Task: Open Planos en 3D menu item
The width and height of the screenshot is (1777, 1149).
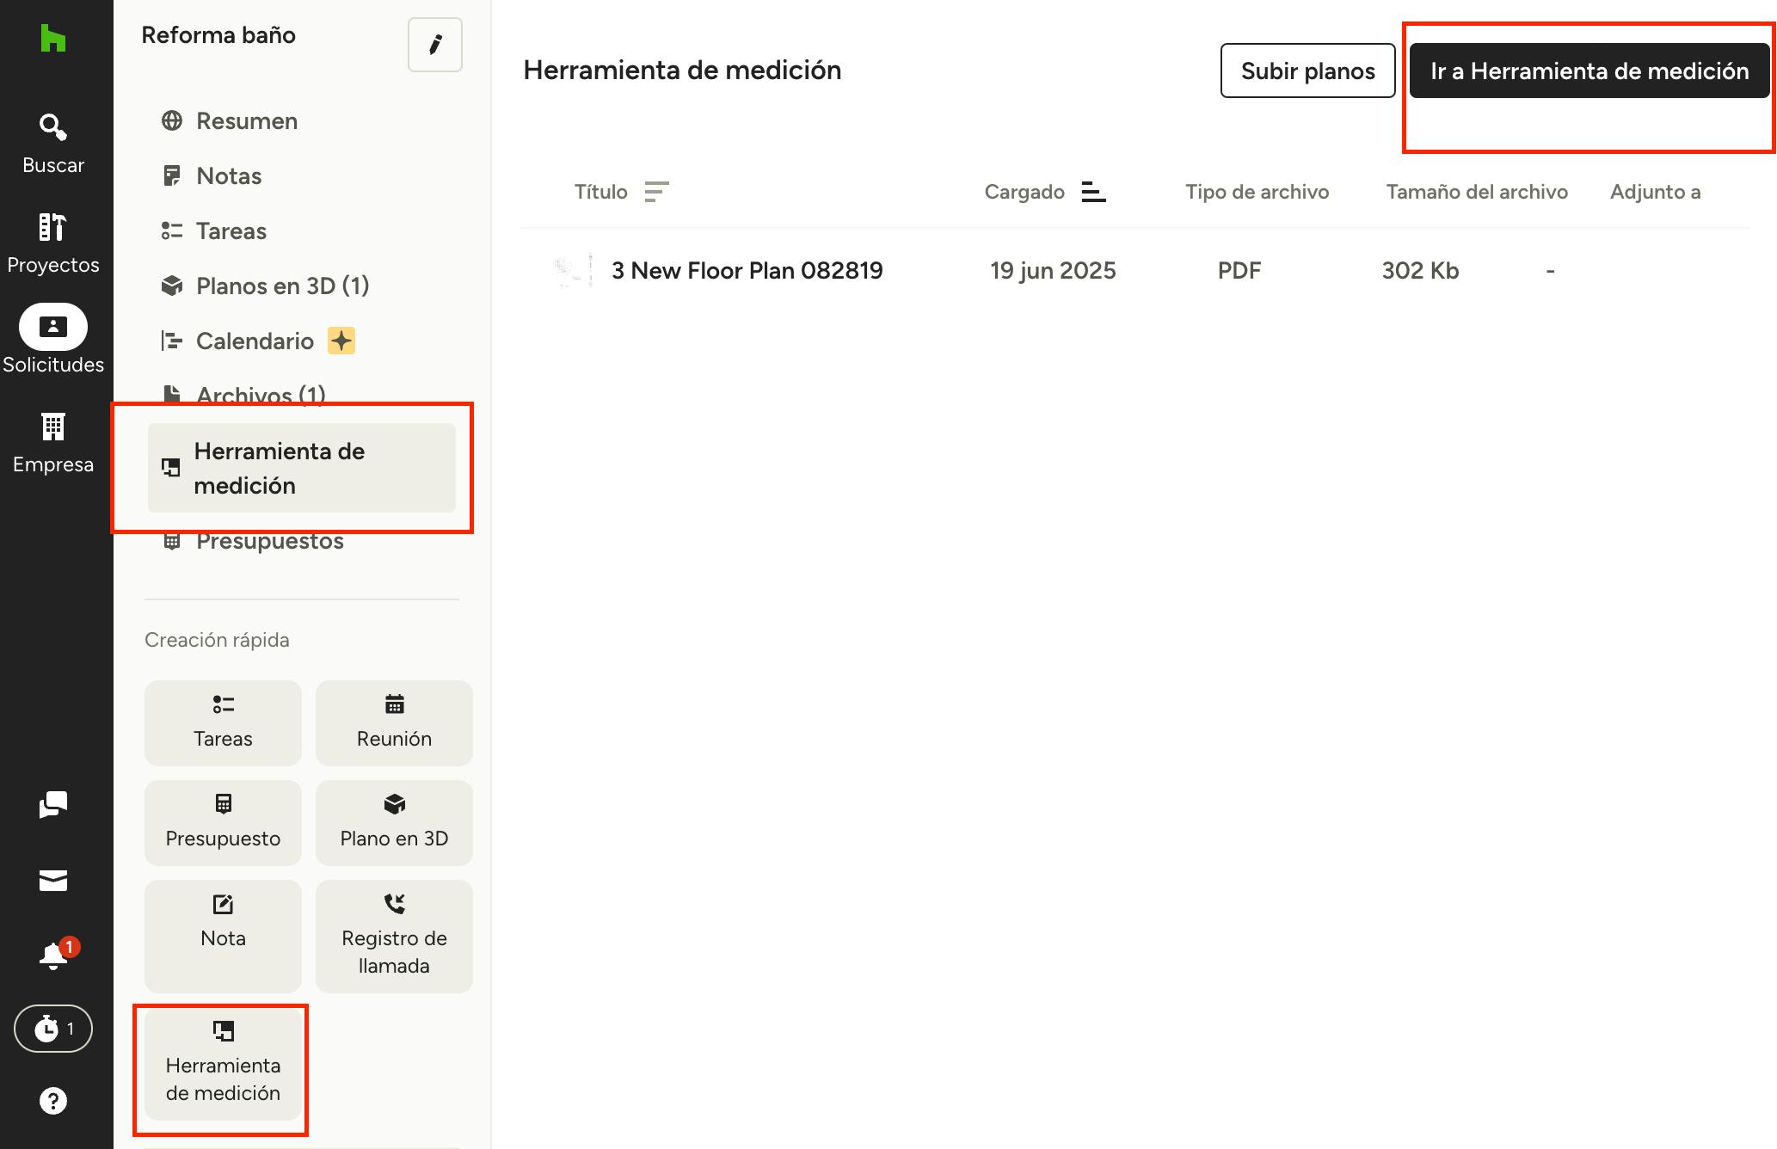Action: coord(282,286)
